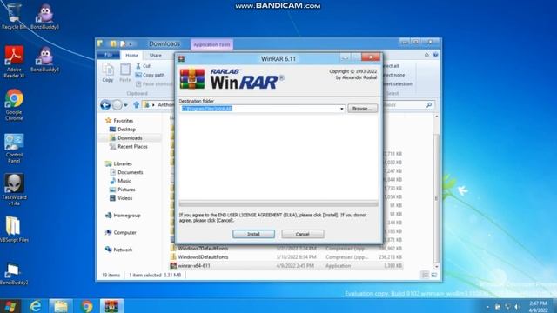The image size is (557, 313).
Task: Switch to details view icon in status bar
Action: pyautogui.click(x=425, y=275)
